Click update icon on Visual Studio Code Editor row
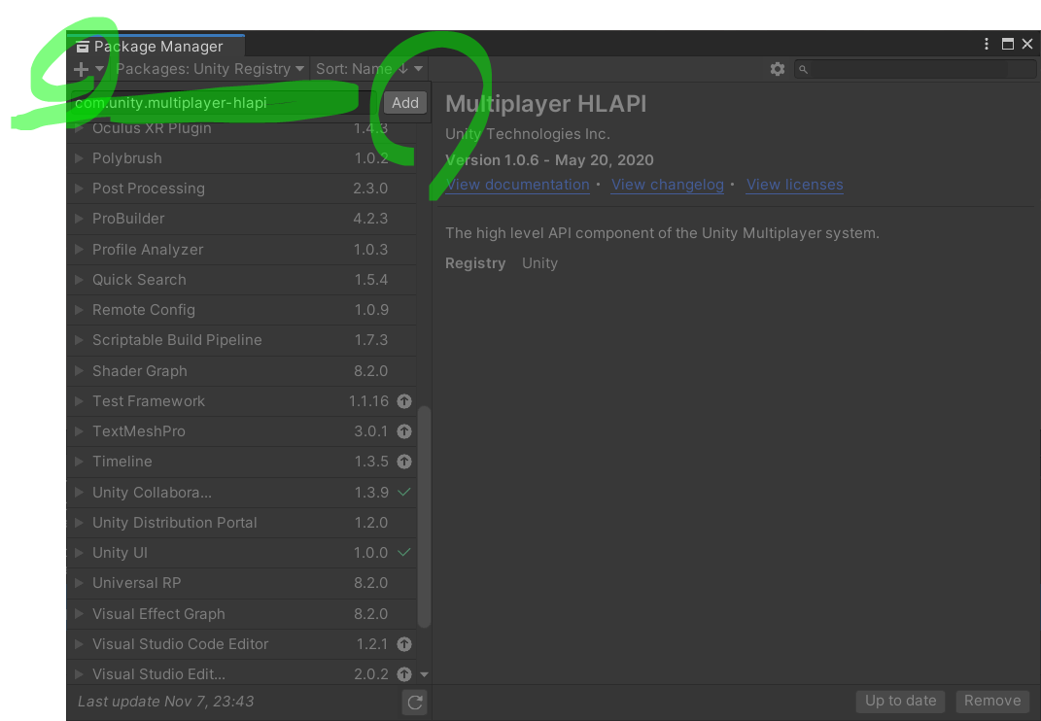The image size is (1041, 721). tap(404, 644)
